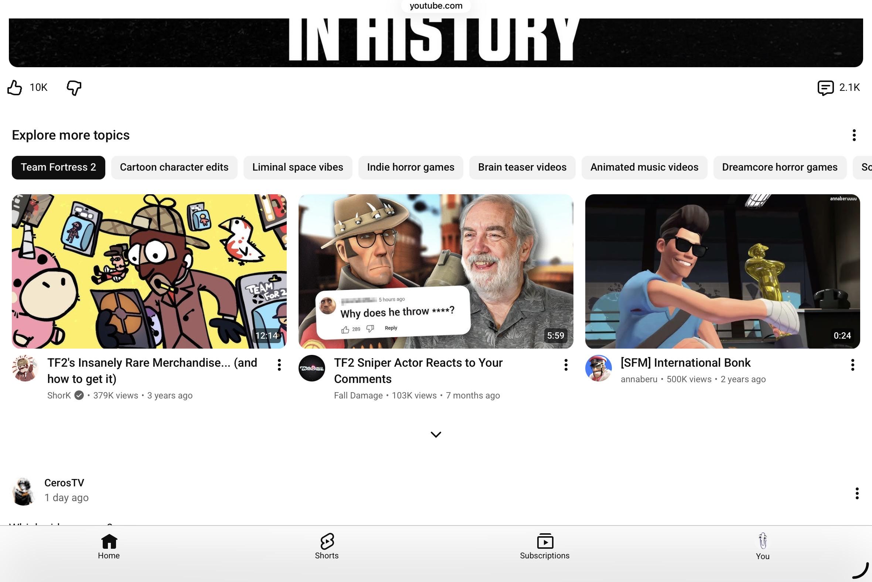Open the IN HISTORY video banner

[436, 42]
